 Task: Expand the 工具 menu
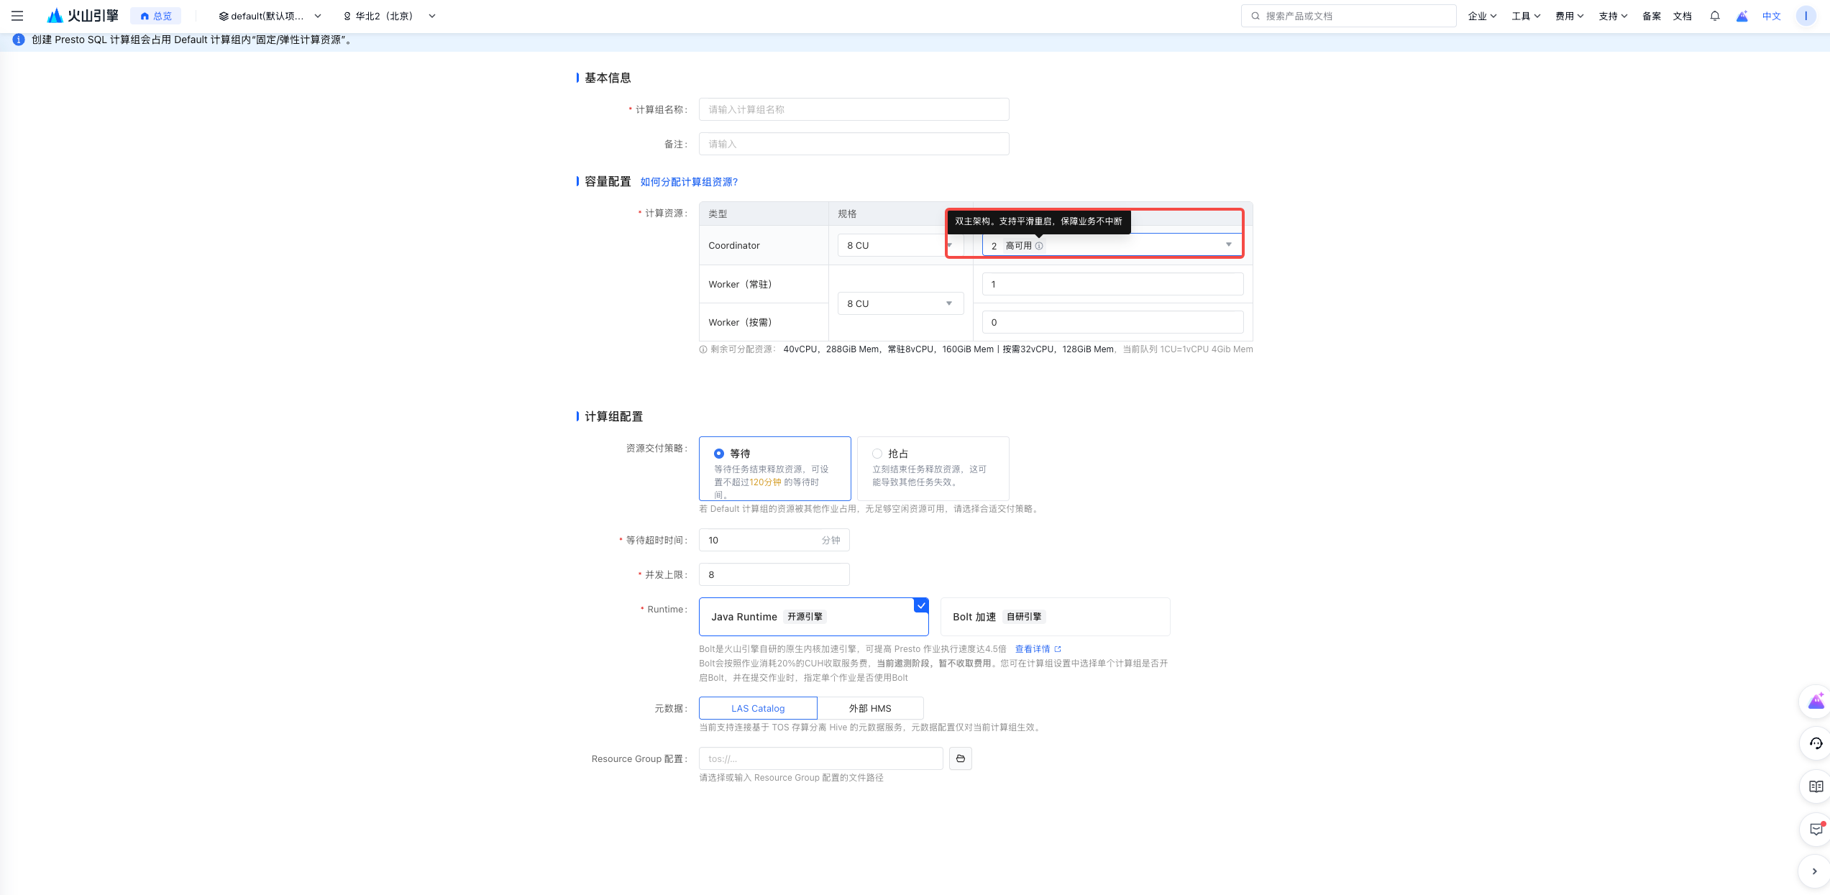1526,16
